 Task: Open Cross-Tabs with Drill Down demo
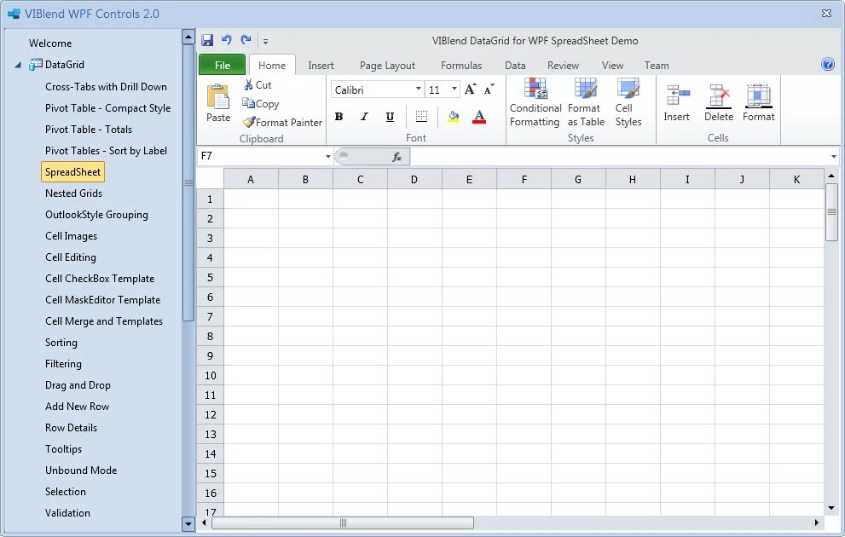tap(107, 87)
